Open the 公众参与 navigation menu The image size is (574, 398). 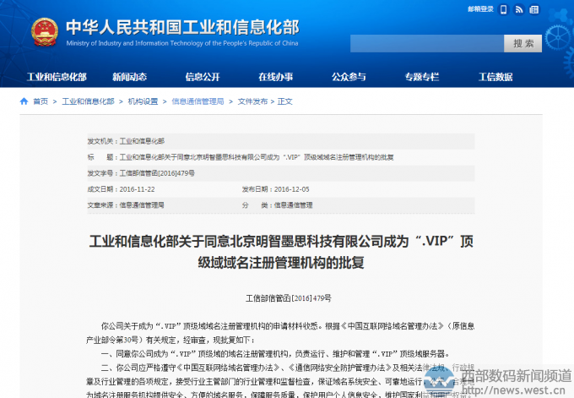click(x=349, y=77)
